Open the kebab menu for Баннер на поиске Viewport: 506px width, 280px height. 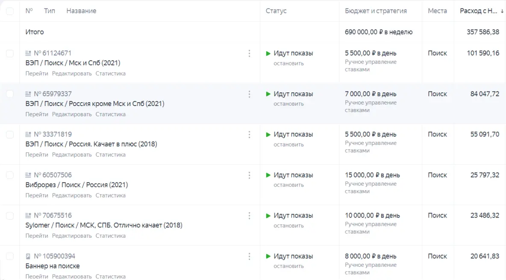pos(249,256)
